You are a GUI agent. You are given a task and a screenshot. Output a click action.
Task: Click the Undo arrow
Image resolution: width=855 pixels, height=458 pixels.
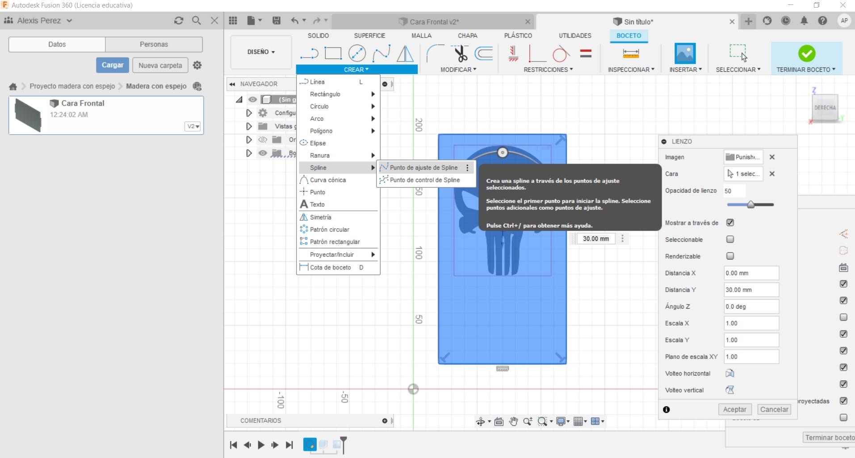(x=294, y=21)
